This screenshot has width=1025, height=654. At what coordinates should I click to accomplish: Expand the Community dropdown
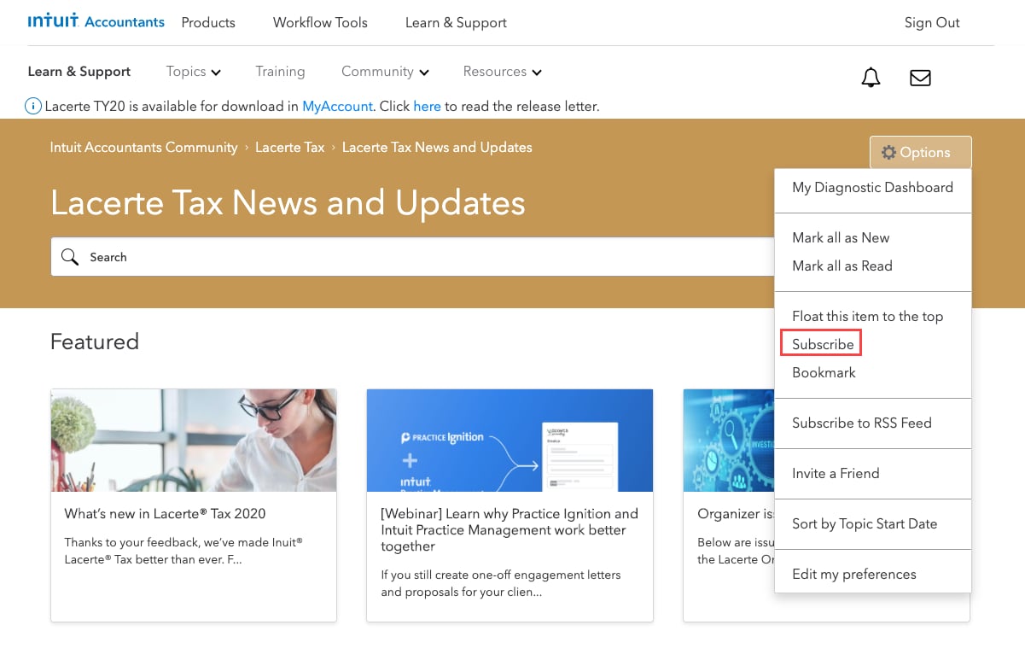click(385, 72)
